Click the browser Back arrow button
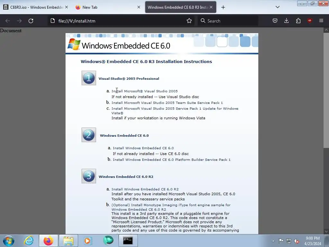Image resolution: width=329 pixels, height=247 pixels. coord(8,21)
